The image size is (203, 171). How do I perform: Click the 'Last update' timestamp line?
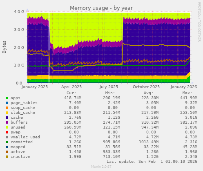coord(152,162)
